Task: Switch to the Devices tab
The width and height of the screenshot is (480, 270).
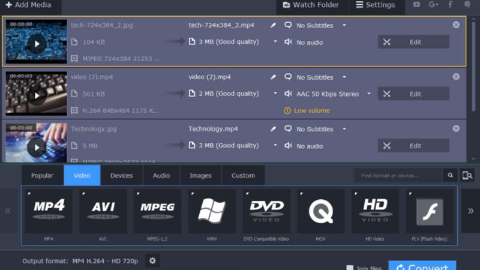Action: point(122,175)
